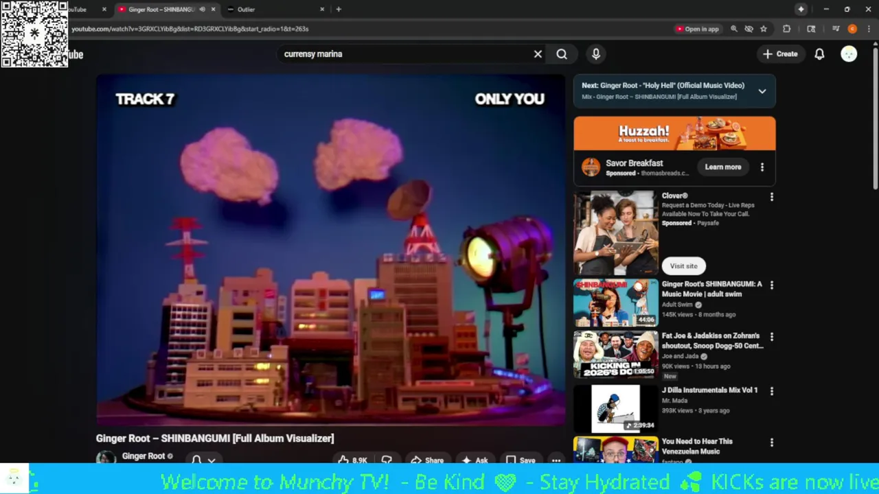This screenshot has width=879, height=494.
Task: Click the Open in app button
Action: tap(697, 29)
